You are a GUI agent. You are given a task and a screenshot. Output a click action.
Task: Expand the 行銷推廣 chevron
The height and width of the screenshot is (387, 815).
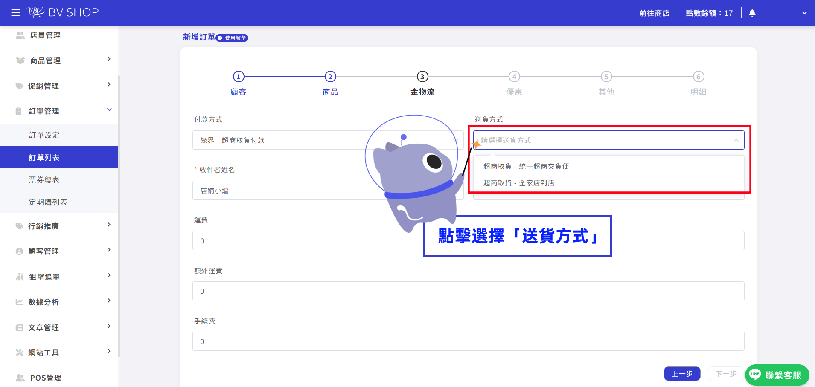point(109,225)
